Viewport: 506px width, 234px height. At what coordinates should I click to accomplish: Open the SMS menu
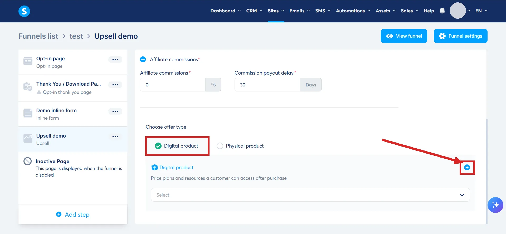click(x=323, y=11)
